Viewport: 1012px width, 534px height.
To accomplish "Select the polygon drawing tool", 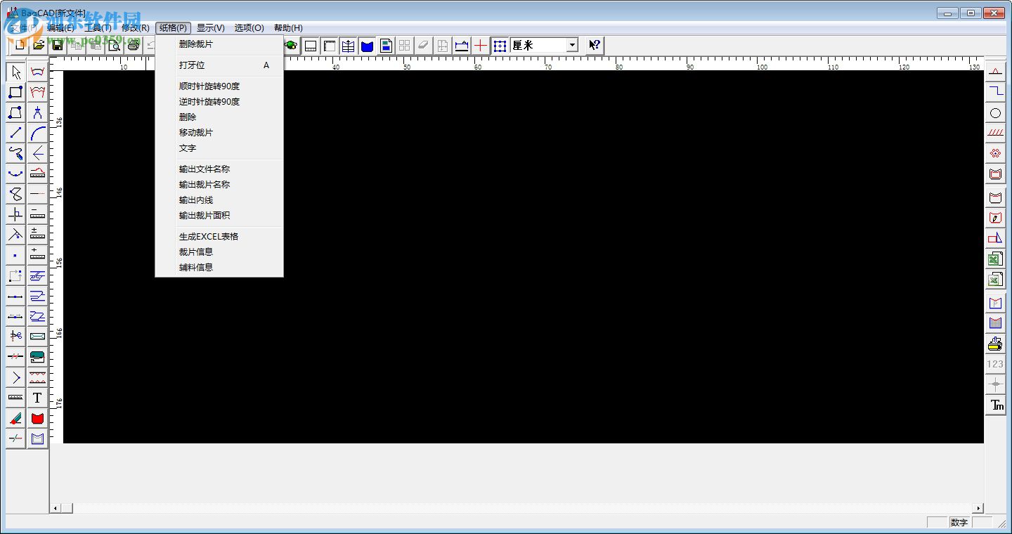I will [x=15, y=112].
